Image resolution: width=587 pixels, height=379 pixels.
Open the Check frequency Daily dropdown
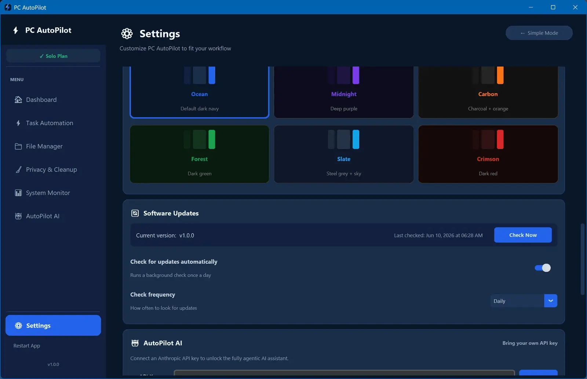tap(524, 301)
